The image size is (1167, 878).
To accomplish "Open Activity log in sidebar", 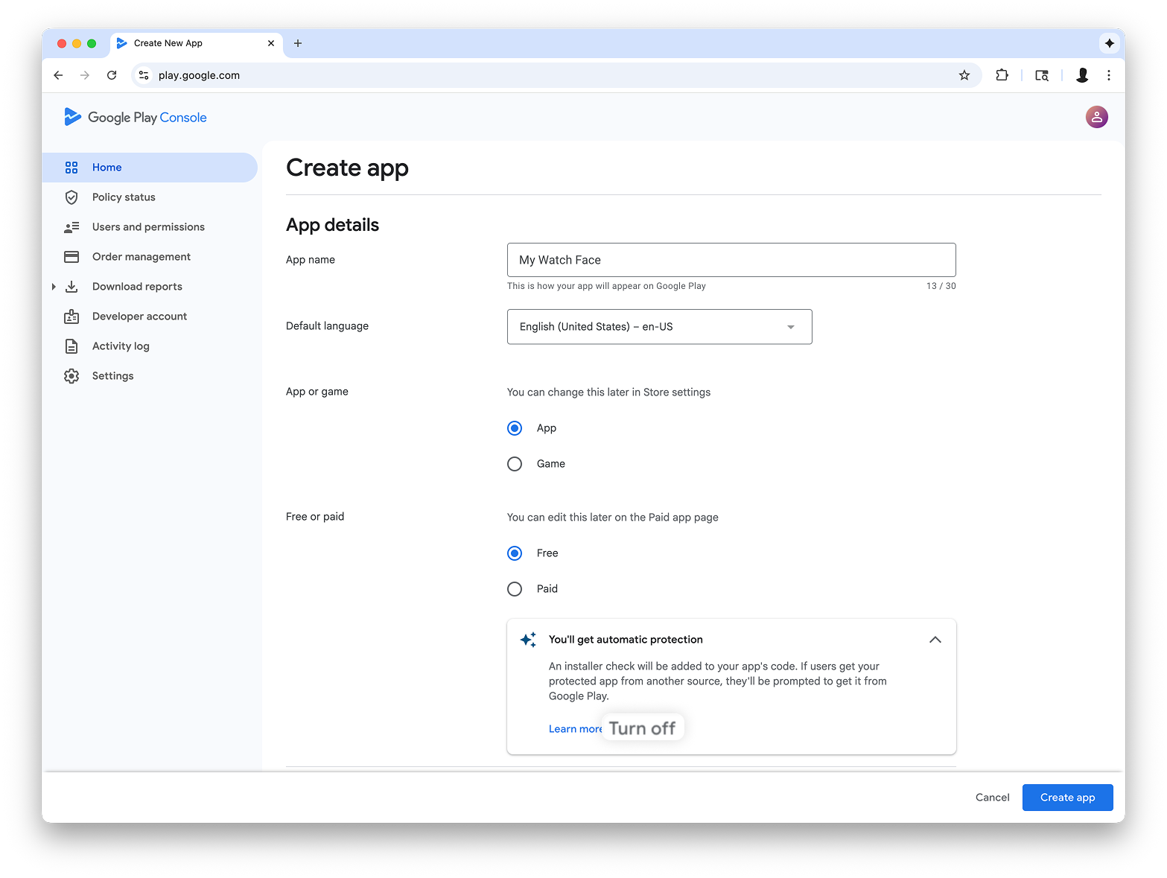I will (x=121, y=346).
